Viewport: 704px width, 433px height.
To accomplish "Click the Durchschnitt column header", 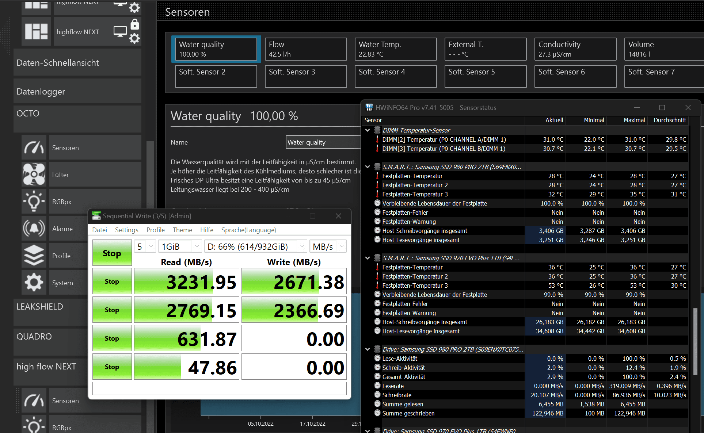I will click(x=668, y=120).
